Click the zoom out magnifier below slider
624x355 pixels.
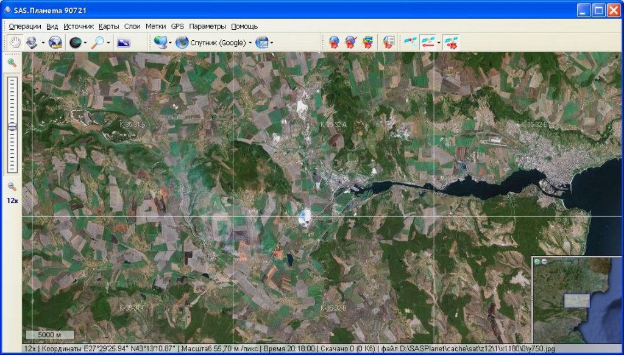click(x=12, y=186)
